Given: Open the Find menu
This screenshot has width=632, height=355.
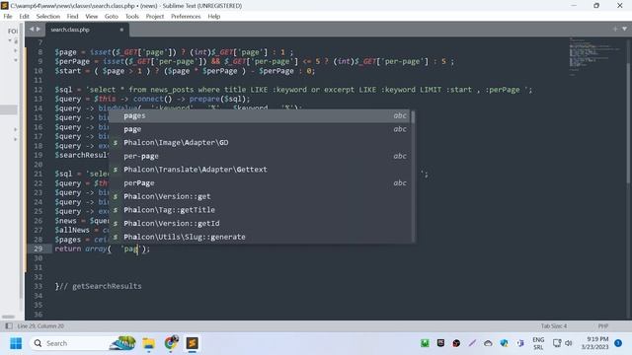Looking at the screenshot, I should 72,17.
